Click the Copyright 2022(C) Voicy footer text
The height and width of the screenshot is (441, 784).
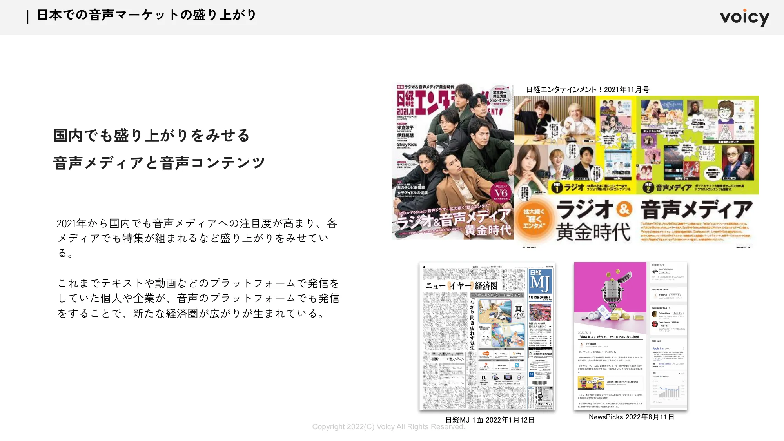[388, 427]
